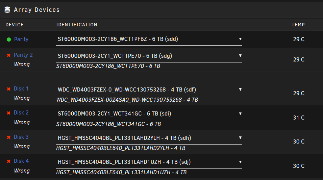Click the red X icon beside Parity 2
The width and height of the screenshot is (323, 180).
pos(9,55)
